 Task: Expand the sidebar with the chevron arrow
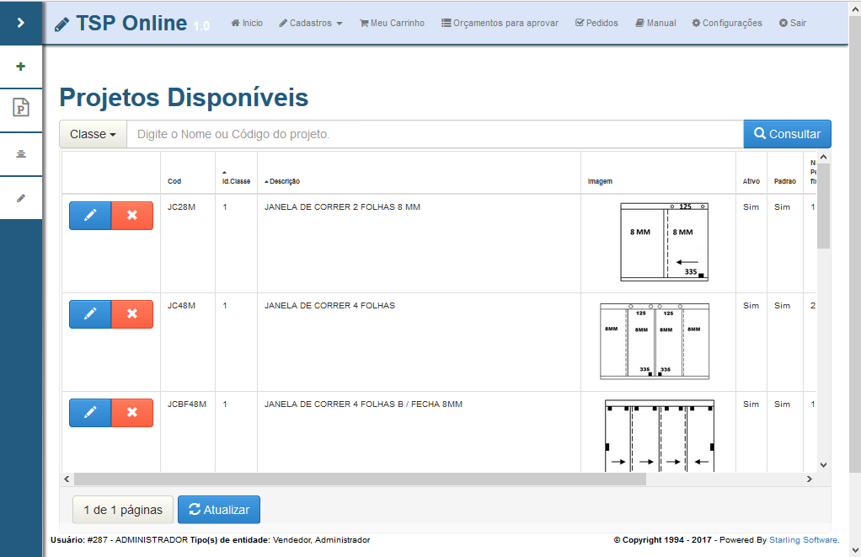tap(21, 23)
